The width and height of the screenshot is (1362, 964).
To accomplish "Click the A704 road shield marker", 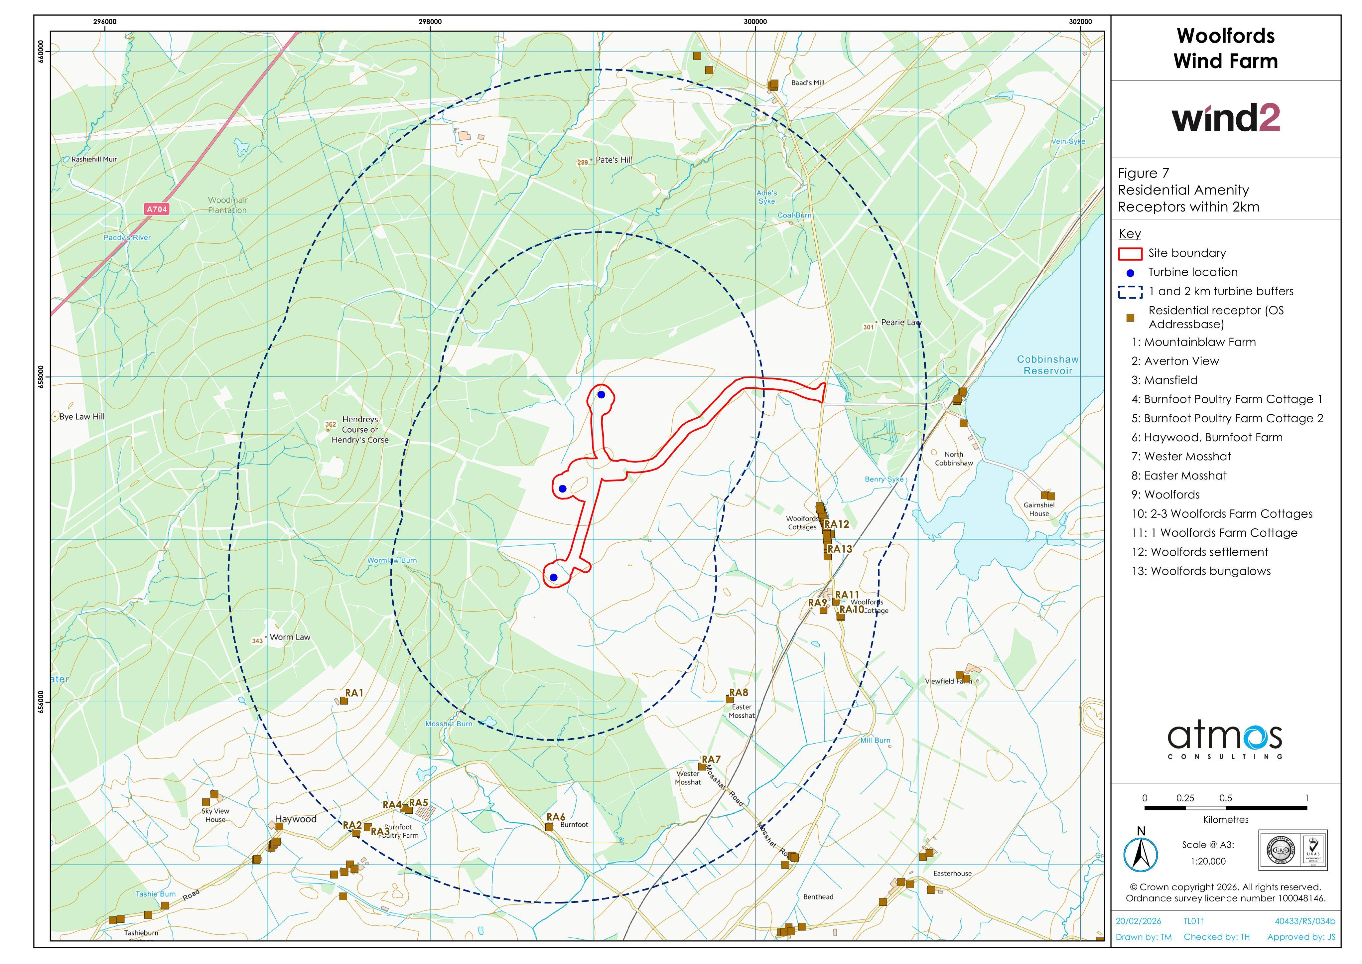I will [157, 209].
